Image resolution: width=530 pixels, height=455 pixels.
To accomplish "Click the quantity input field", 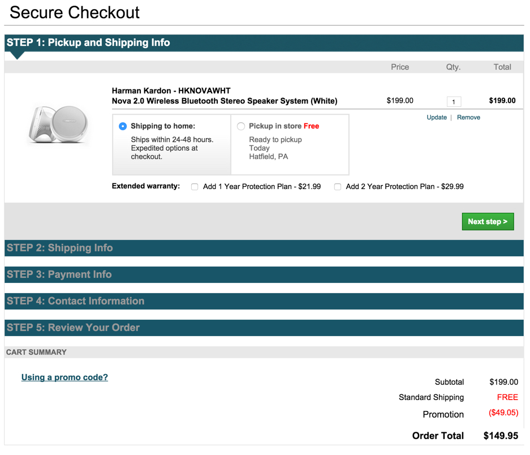I will (454, 101).
